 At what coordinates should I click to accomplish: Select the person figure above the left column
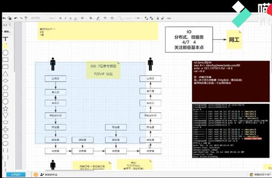click(x=53, y=64)
